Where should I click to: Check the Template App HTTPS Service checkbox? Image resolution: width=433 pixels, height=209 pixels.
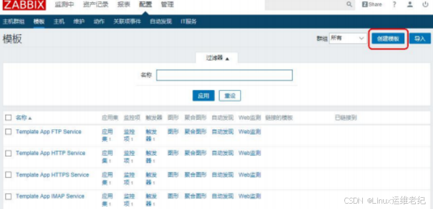coord(9,175)
